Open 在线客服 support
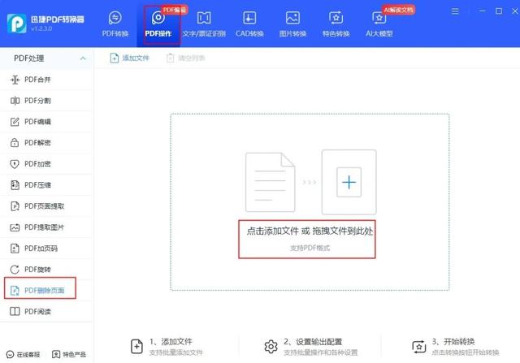 [24, 354]
